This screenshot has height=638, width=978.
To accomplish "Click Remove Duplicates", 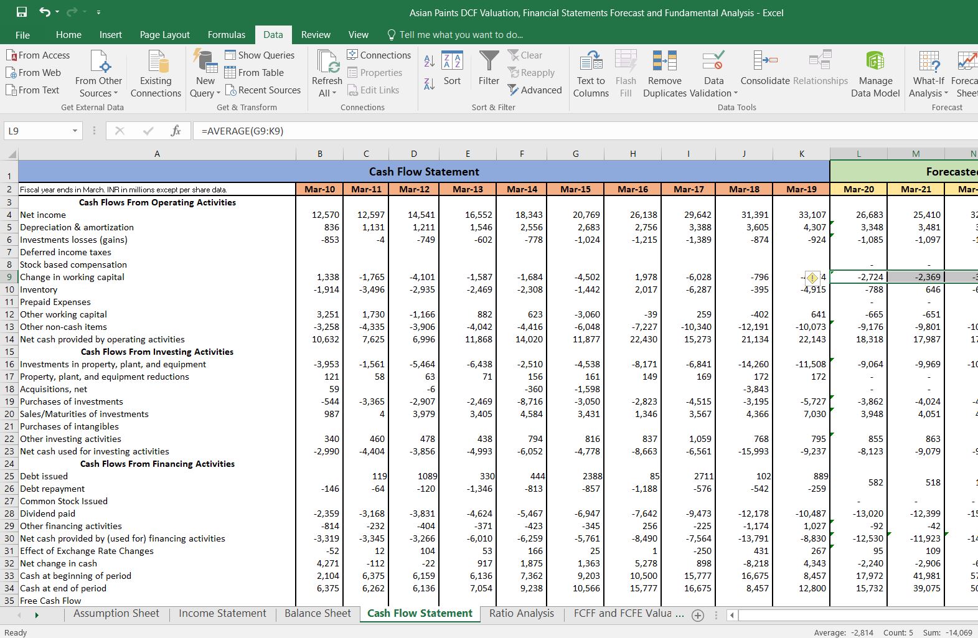I will click(665, 73).
